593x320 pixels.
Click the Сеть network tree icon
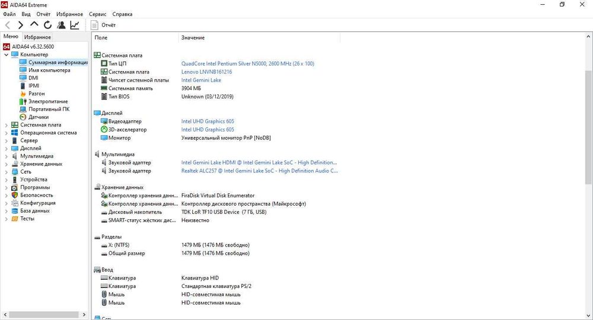(15, 172)
